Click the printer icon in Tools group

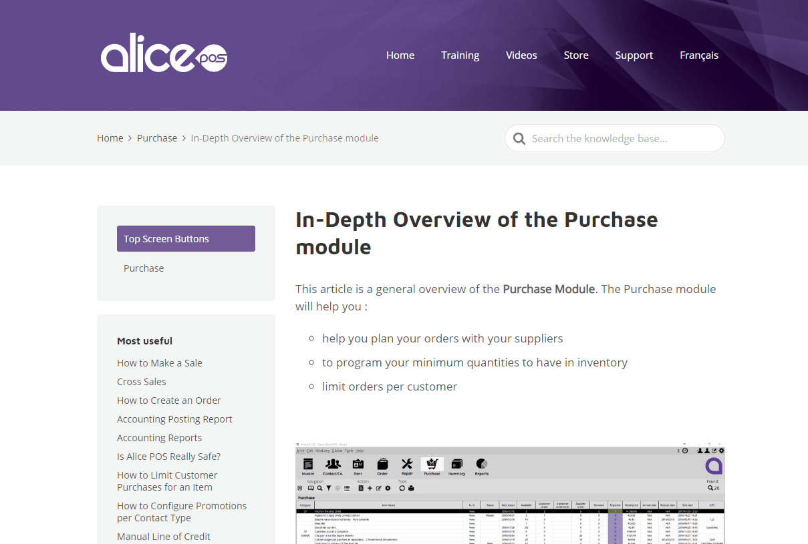[411, 487]
